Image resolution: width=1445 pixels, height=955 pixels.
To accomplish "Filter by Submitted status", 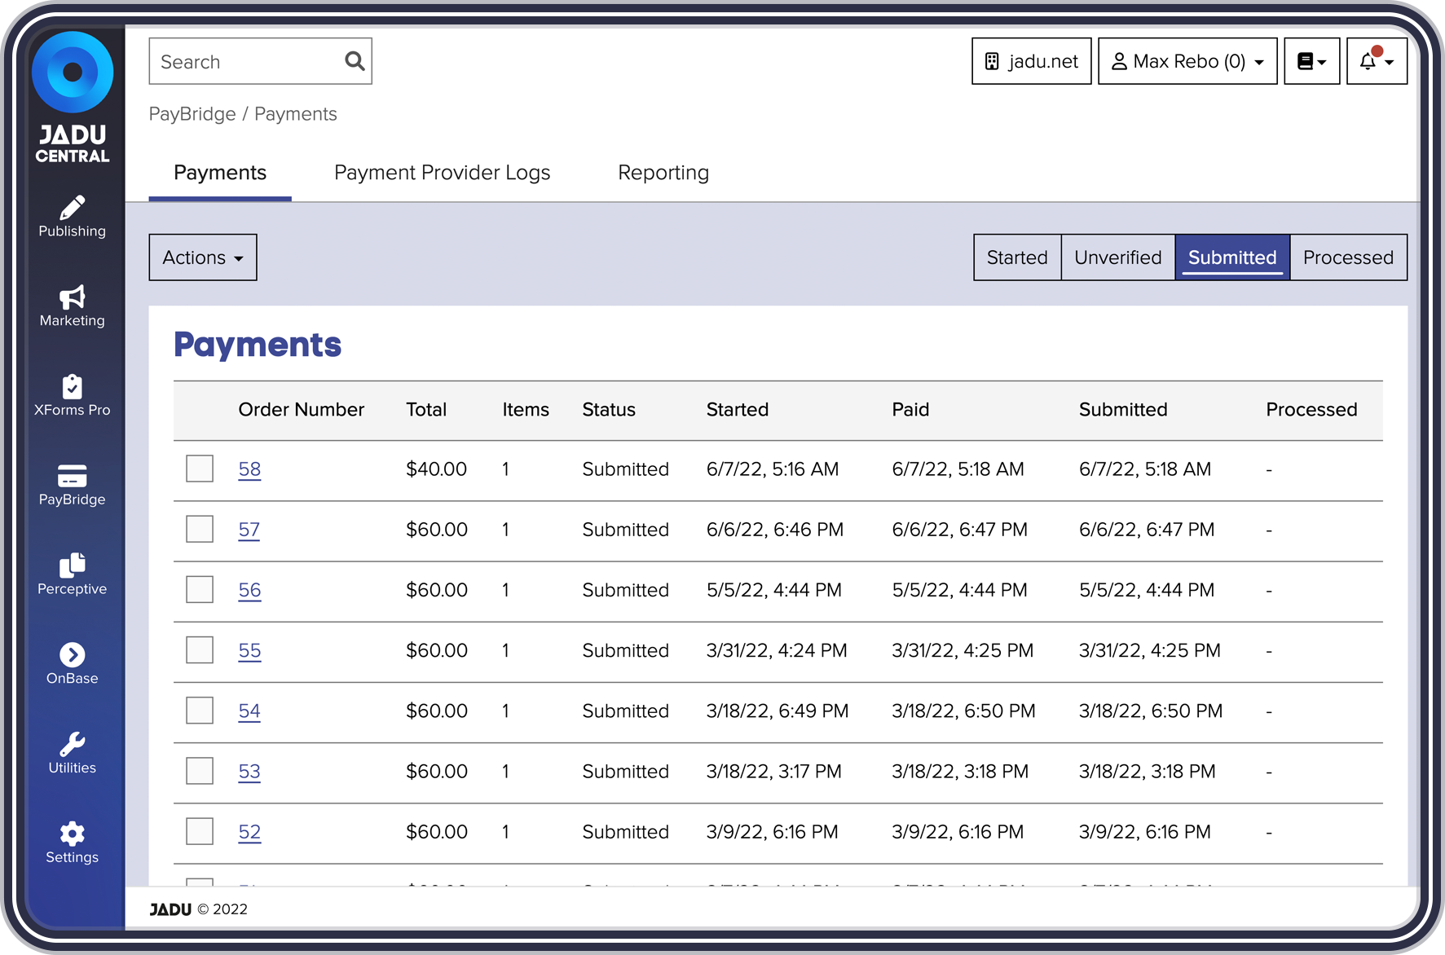I will coord(1232,257).
